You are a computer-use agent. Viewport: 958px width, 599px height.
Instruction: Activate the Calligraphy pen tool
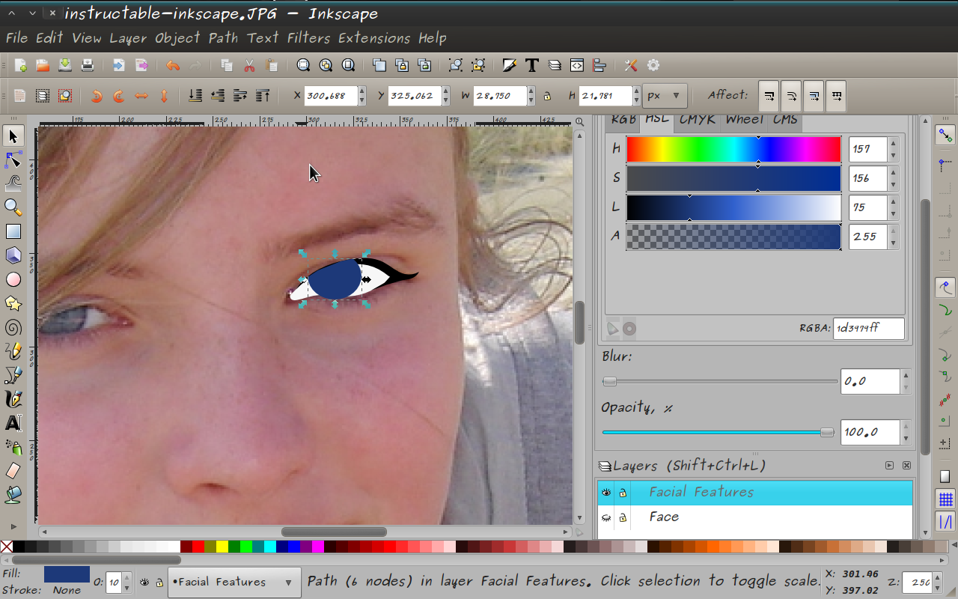click(13, 399)
